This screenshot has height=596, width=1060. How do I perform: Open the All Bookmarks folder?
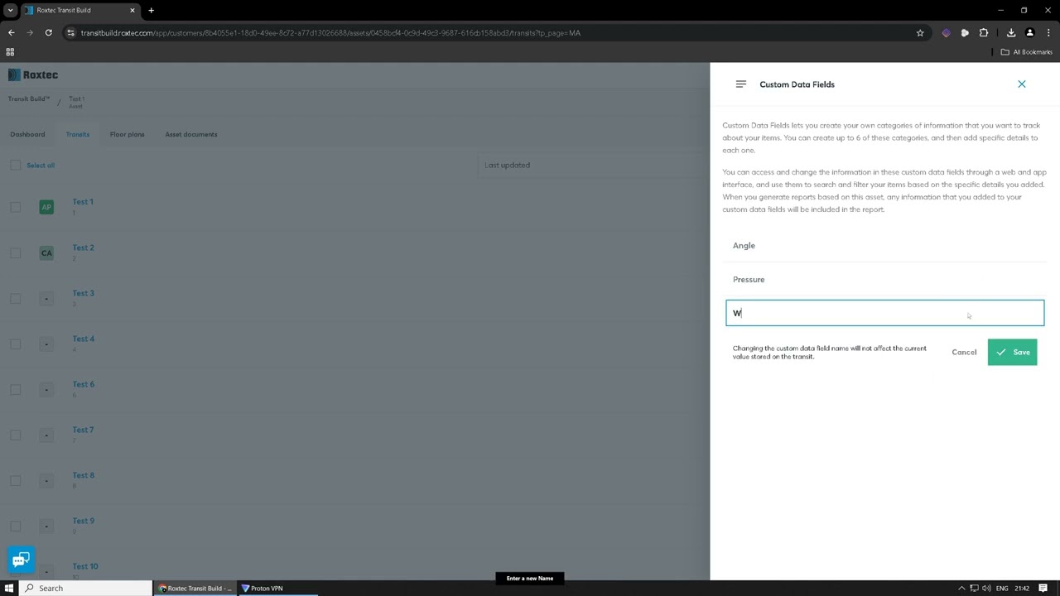pyautogui.click(x=1027, y=52)
